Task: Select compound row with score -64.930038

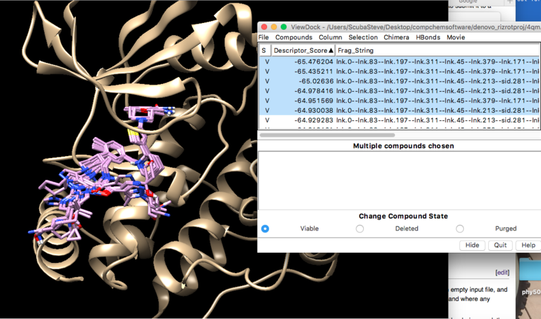Action: point(399,110)
